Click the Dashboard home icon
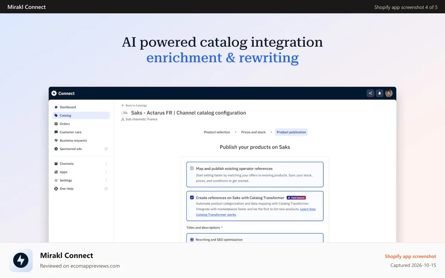The image size is (445, 278). (56, 107)
